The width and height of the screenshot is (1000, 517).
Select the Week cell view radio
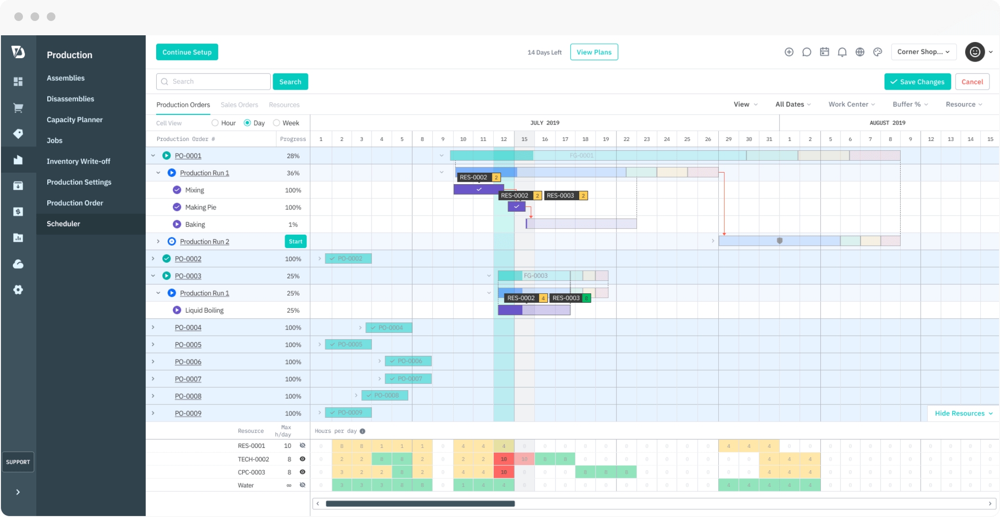(x=277, y=123)
